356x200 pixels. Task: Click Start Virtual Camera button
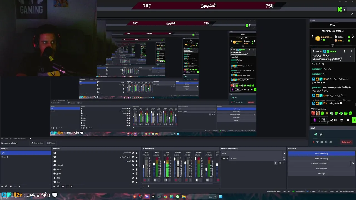coord(319,164)
